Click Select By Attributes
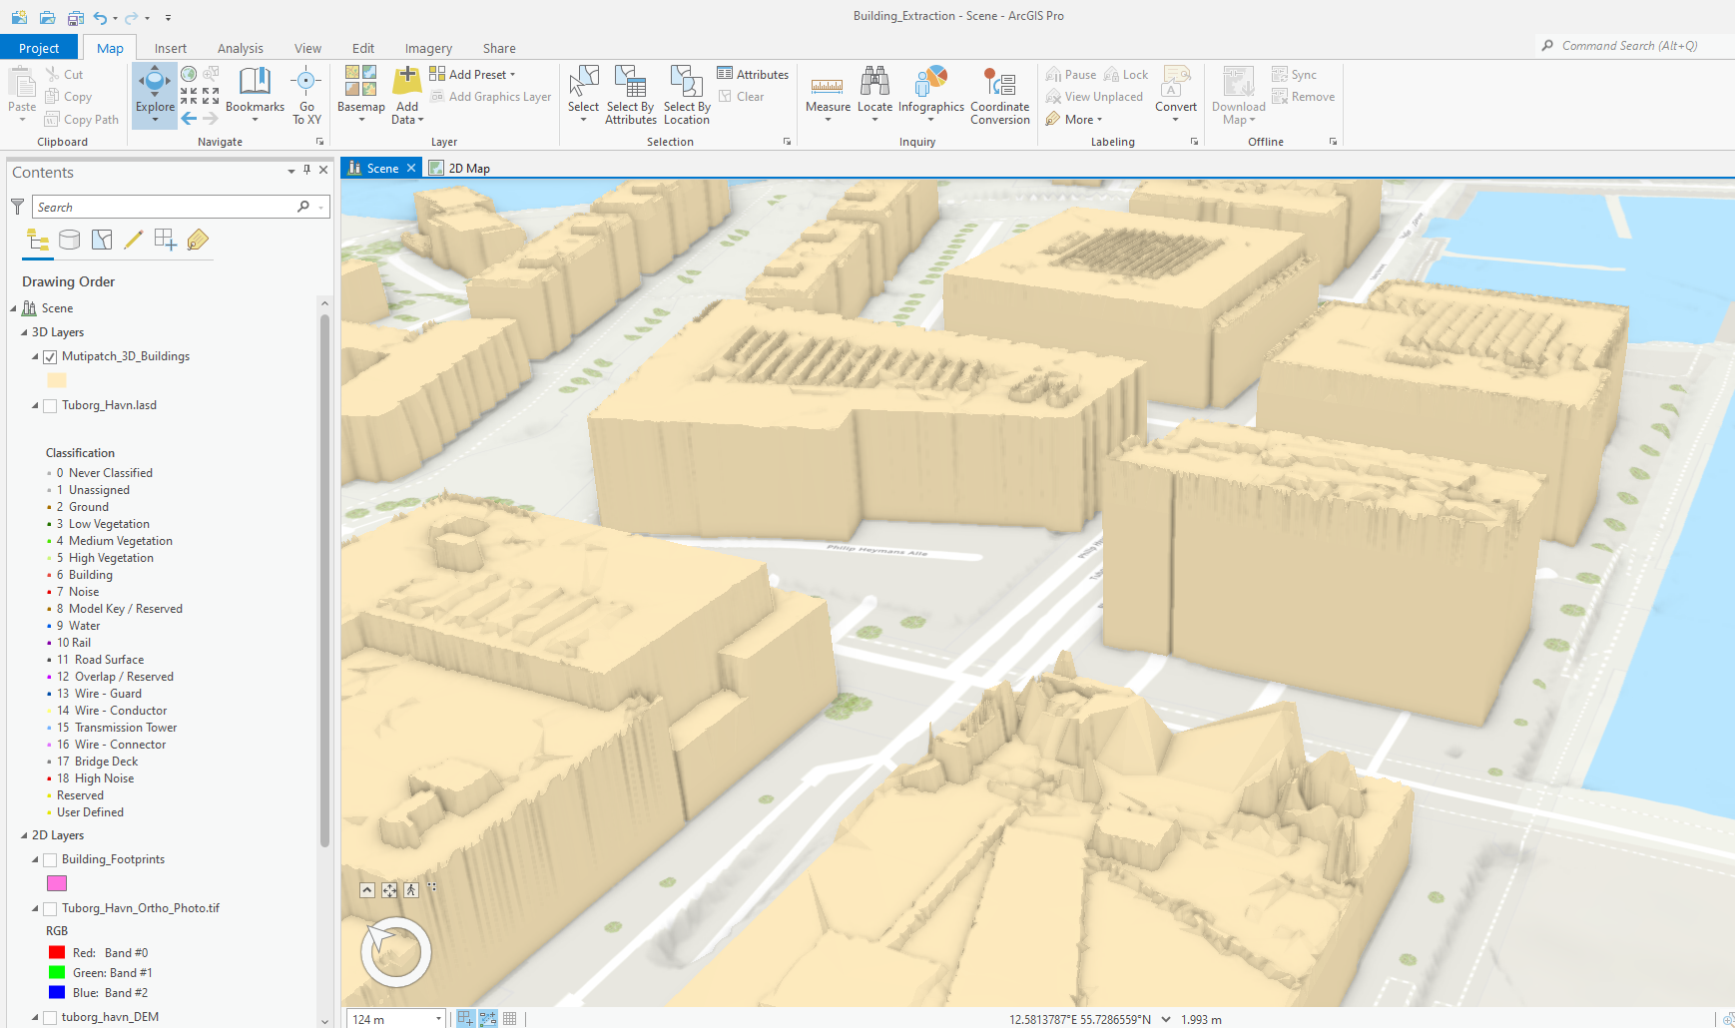 (630, 95)
